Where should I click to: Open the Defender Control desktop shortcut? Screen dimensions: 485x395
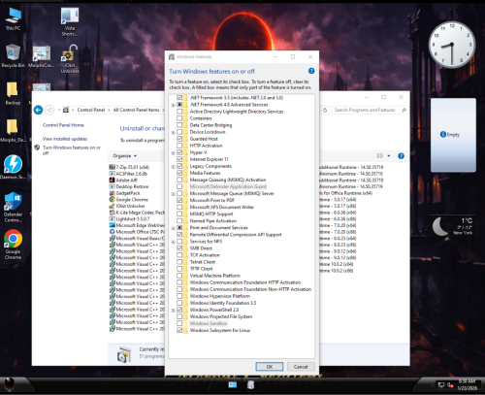[x=13, y=207]
